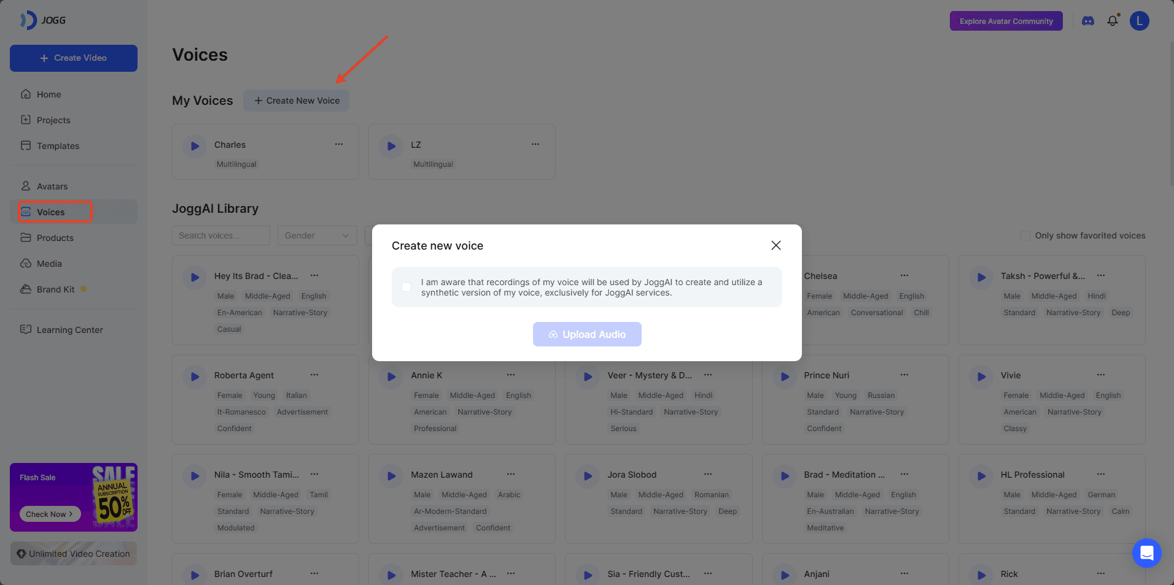
Task: Play Jora Slobod voice sample
Action: [x=588, y=476]
